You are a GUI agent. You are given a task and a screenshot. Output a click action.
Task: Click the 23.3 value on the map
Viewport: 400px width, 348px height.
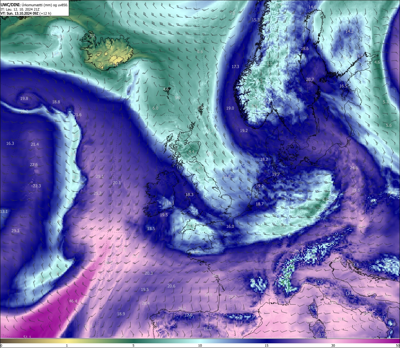click(x=15, y=231)
